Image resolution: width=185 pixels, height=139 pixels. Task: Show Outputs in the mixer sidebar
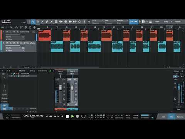point(4,98)
